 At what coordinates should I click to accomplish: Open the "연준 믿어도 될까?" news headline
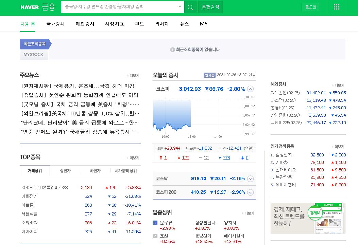click(80, 132)
